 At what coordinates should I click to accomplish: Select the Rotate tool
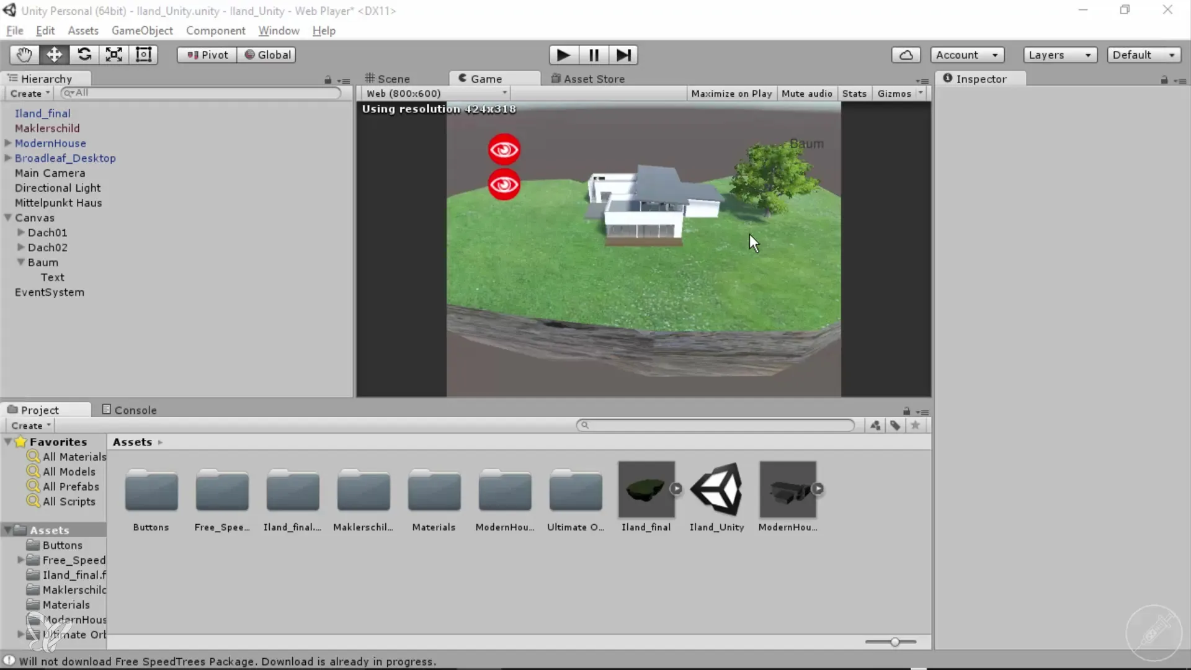point(84,55)
